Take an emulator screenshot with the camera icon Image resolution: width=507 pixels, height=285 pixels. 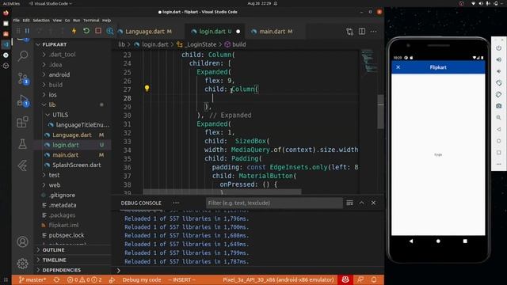coord(499,106)
